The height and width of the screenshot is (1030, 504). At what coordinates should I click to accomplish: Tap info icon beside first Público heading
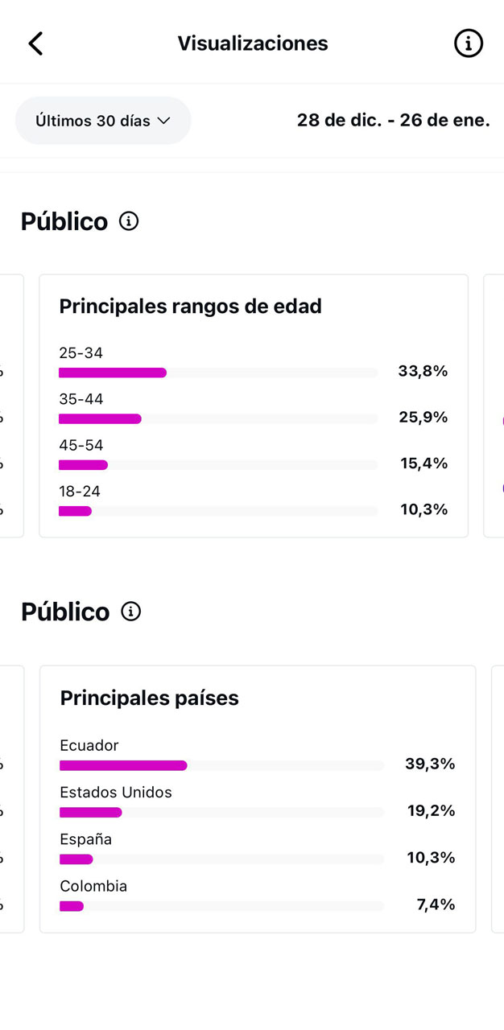129,221
